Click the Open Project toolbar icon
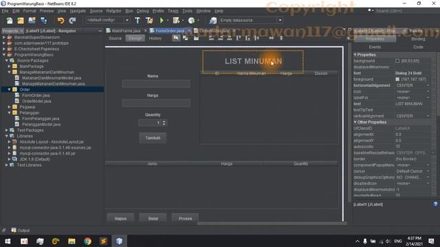440x247 pixels. [x=32, y=21]
